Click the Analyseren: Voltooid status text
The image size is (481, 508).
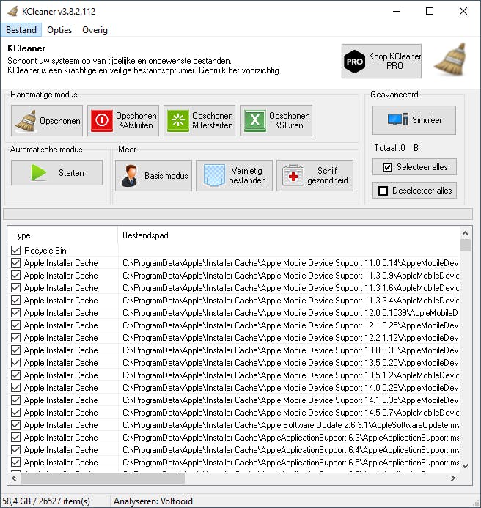point(153,501)
